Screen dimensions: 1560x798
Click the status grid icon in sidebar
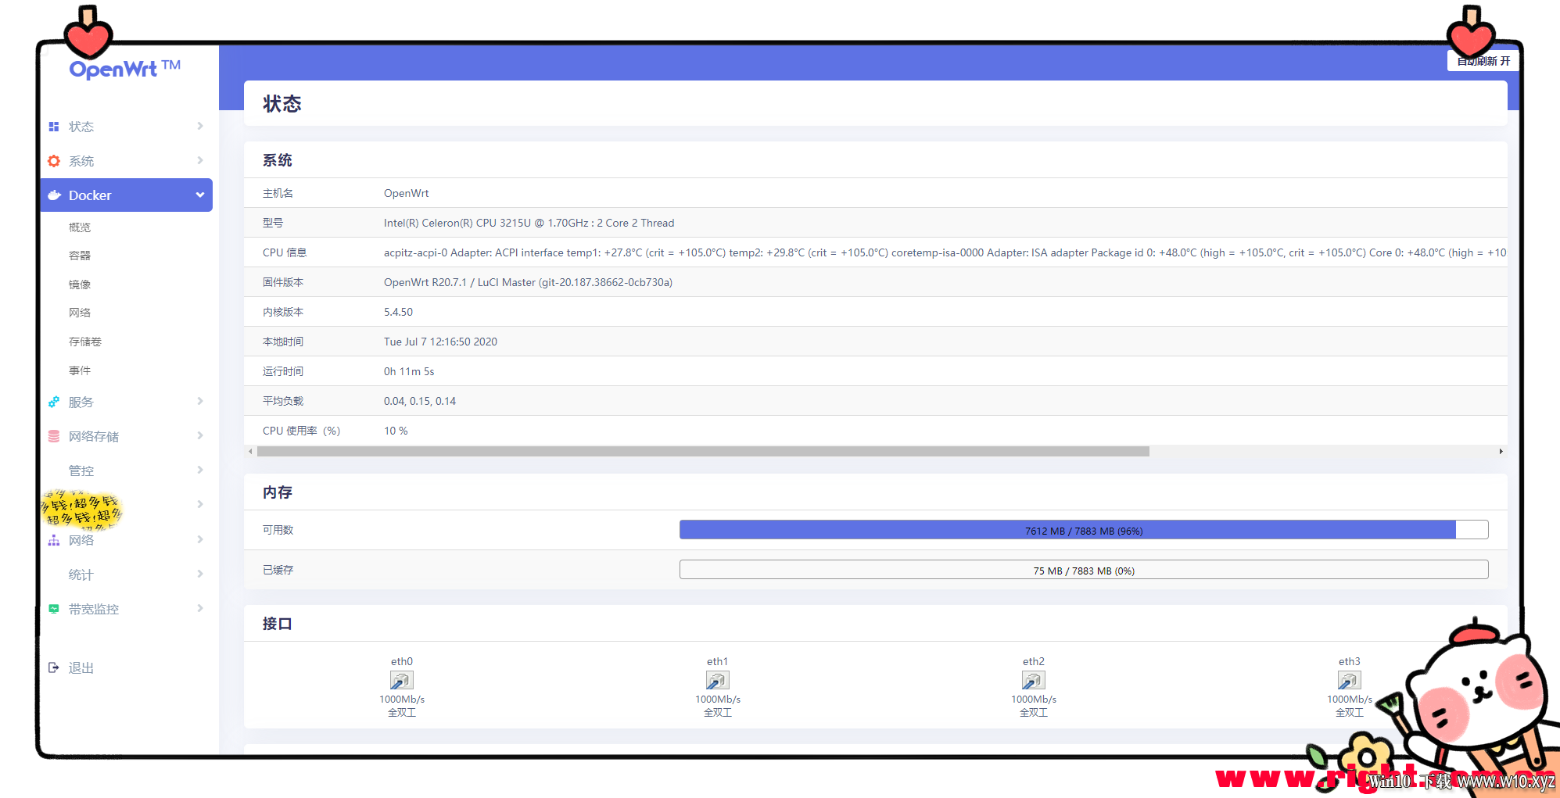(54, 127)
